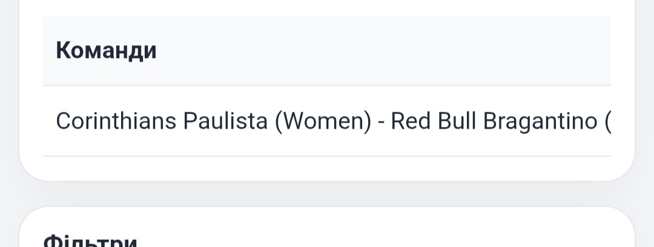Open the Фільтри section heading
Image resolution: width=654 pixels, height=247 pixels.
pyautogui.click(x=91, y=242)
